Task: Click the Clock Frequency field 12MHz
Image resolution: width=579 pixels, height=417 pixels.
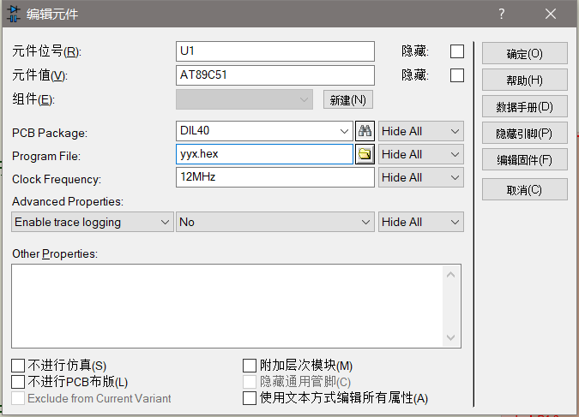Action: tap(275, 177)
